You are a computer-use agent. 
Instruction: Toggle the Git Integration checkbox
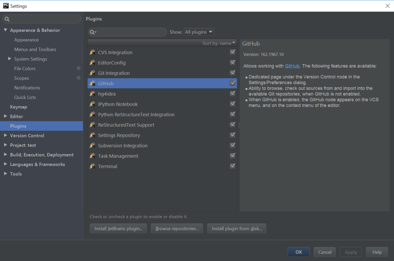coord(233,73)
